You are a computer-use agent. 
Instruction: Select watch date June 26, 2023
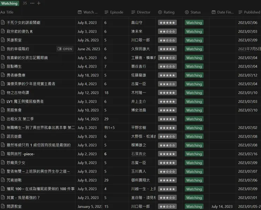tap(89, 49)
